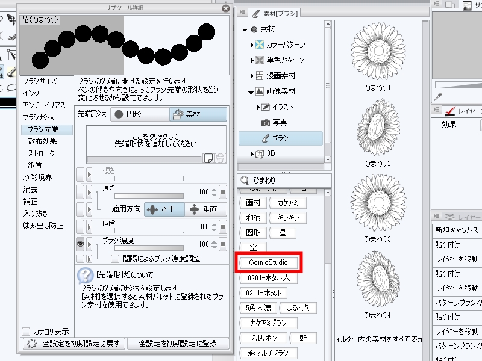The height and width of the screenshot is (361, 482).
Task: Select the 円形 circle tip shape option
Action: tap(140, 114)
